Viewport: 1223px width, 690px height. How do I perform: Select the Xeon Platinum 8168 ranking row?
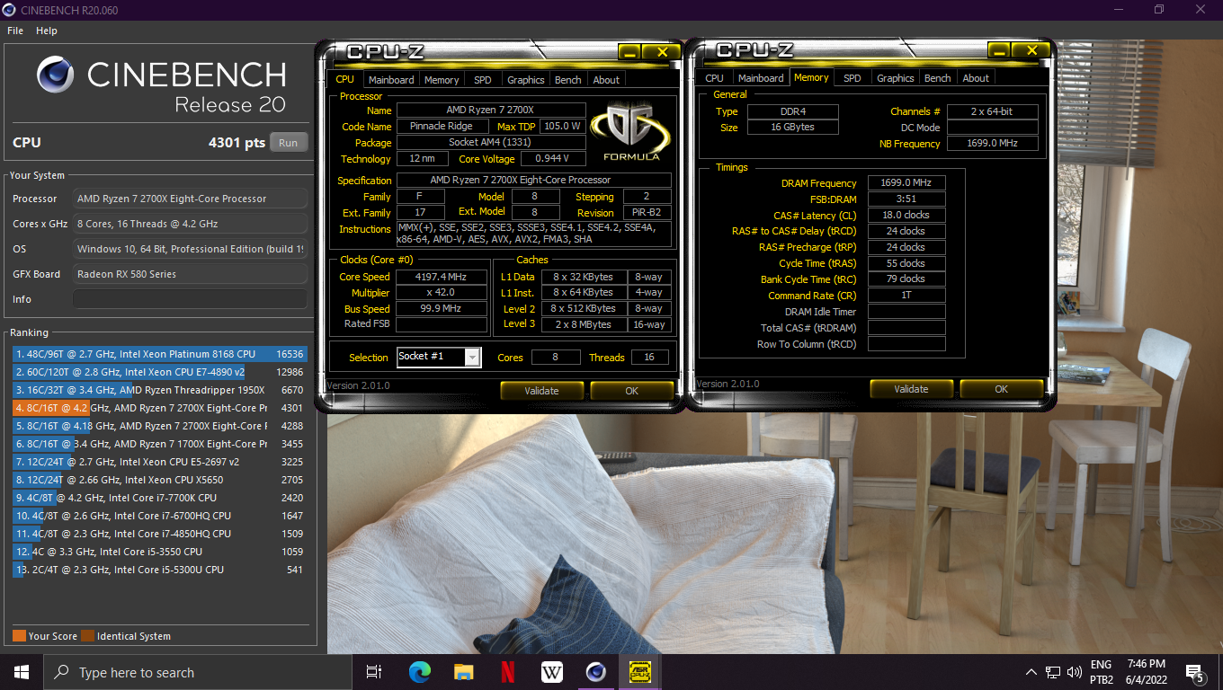[x=159, y=354]
